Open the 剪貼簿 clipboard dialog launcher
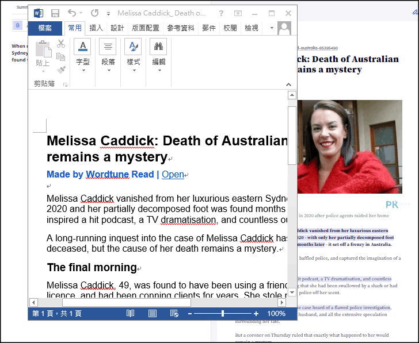The height and width of the screenshot is (343, 419). [65, 84]
